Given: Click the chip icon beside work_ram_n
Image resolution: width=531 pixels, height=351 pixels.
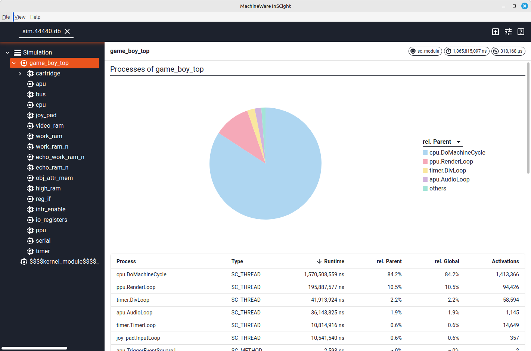Looking at the screenshot, I should pyautogui.click(x=30, y=147).
